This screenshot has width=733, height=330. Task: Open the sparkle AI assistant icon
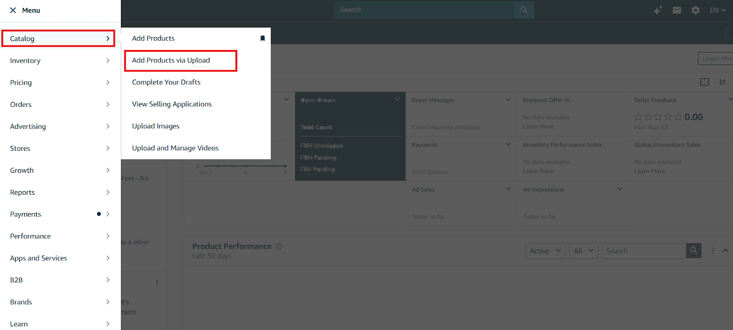658,10
